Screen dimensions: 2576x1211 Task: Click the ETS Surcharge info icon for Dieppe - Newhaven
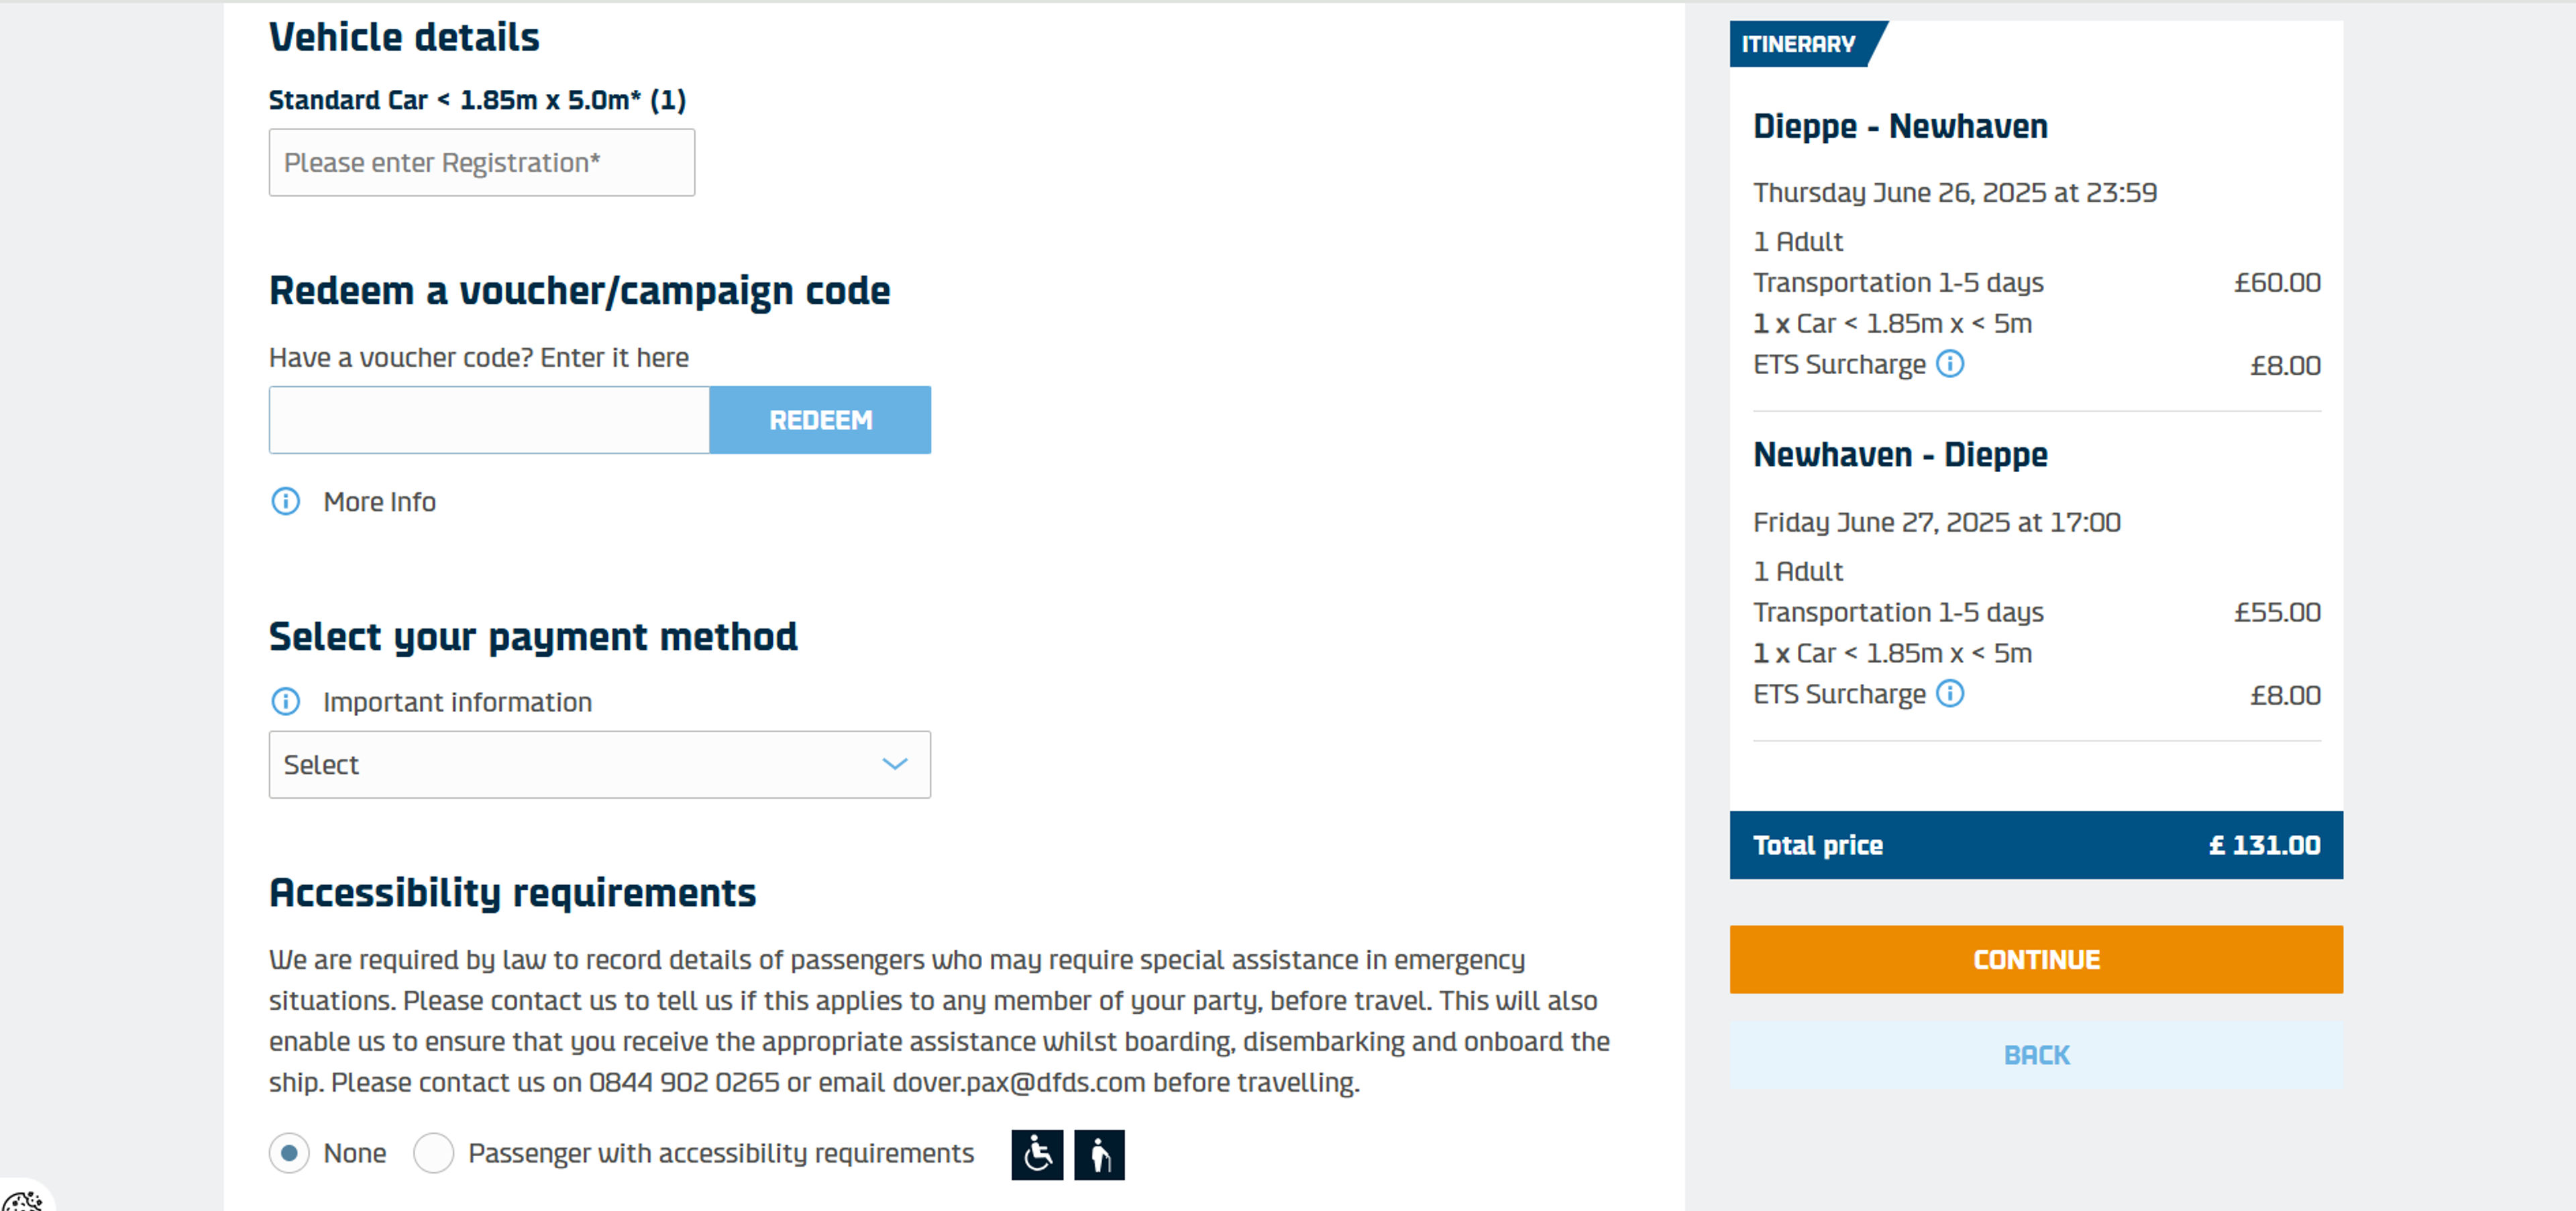[1950, 363]
